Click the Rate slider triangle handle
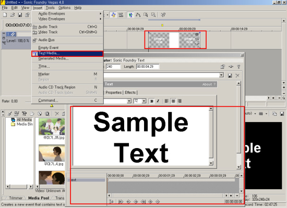This screenshot has width=287, height=208. [52, 105]
